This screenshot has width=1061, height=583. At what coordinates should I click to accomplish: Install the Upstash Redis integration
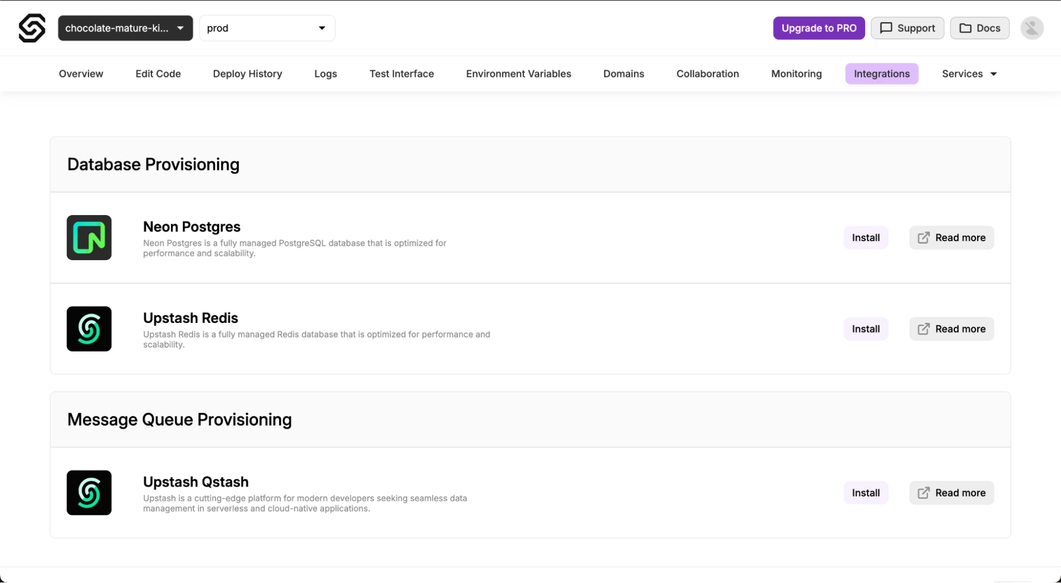pyautogui.click(x=866, y=329)
